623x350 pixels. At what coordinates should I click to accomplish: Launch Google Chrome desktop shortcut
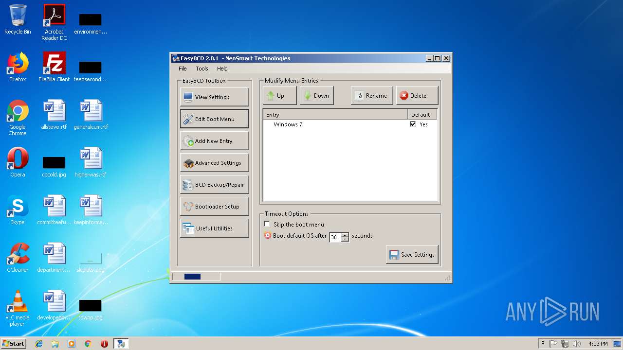[18, 118]
